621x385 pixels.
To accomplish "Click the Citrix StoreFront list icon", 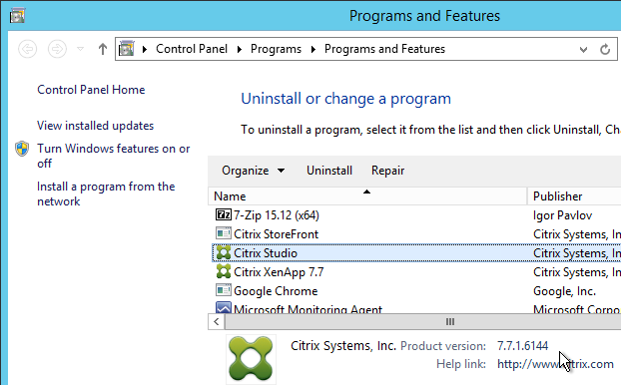I will 223,233.
